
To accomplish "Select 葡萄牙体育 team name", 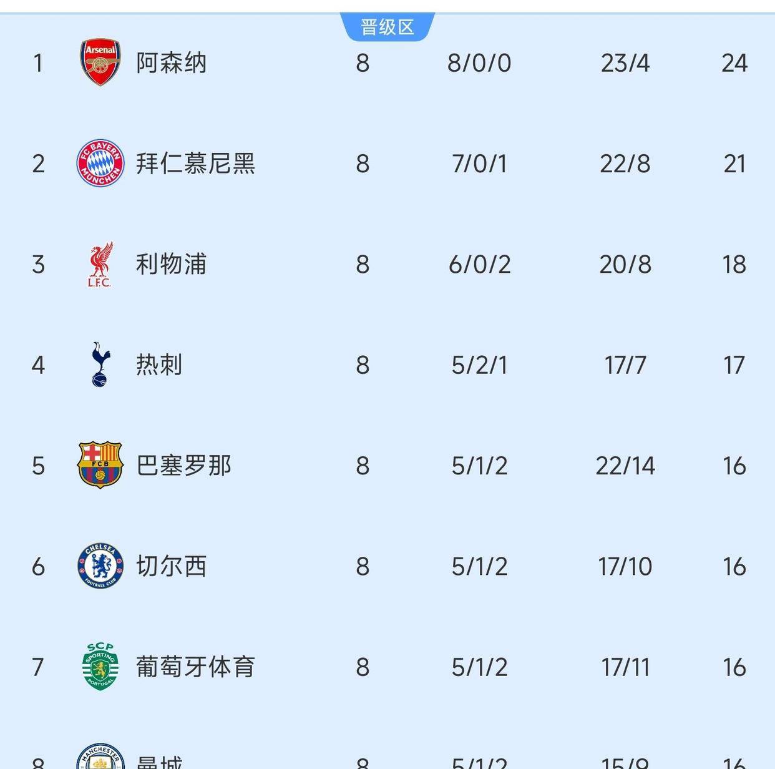I will pos(195,667).
